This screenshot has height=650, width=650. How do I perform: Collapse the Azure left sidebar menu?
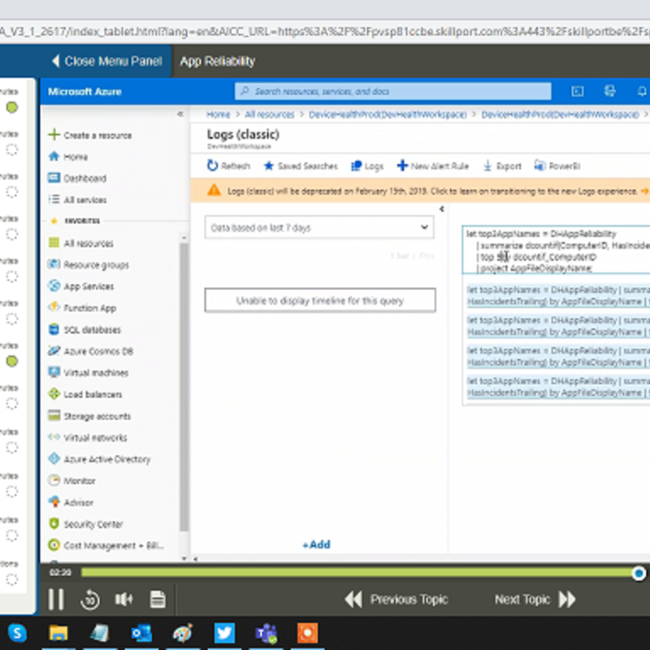[180, 115]
